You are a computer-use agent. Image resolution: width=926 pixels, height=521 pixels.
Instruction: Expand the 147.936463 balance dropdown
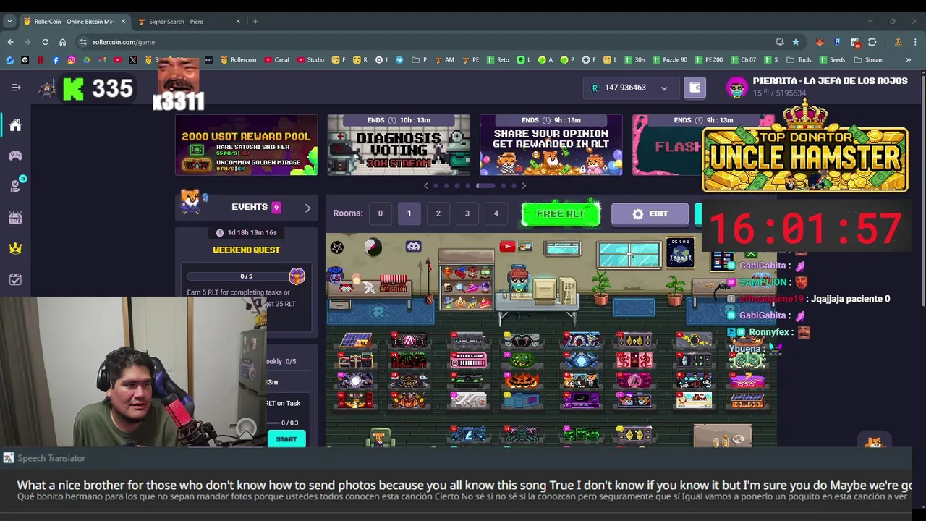(x=664, y=88)
